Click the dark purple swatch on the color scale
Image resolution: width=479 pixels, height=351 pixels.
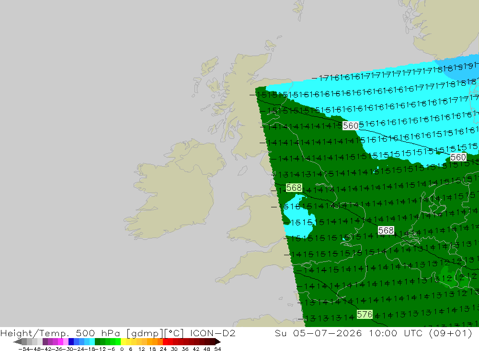tap(45, 342)
